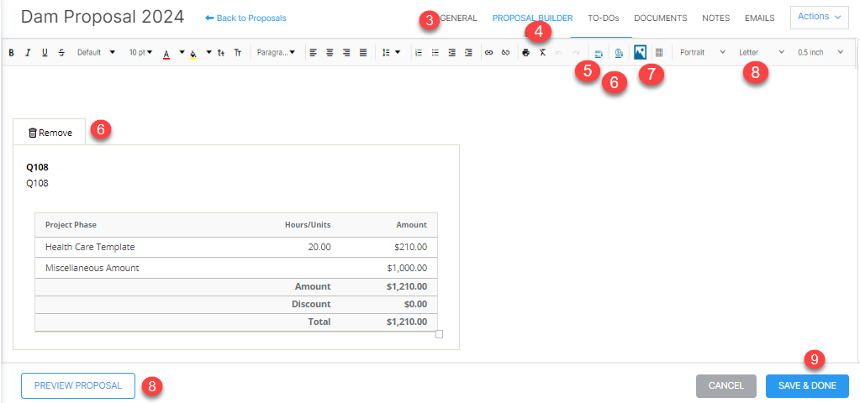Toggle italic formatting

28,53
